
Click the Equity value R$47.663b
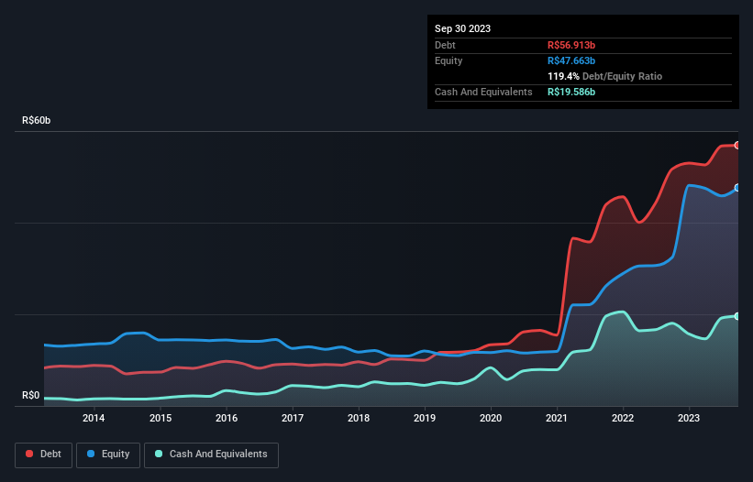tap(571, 60)
